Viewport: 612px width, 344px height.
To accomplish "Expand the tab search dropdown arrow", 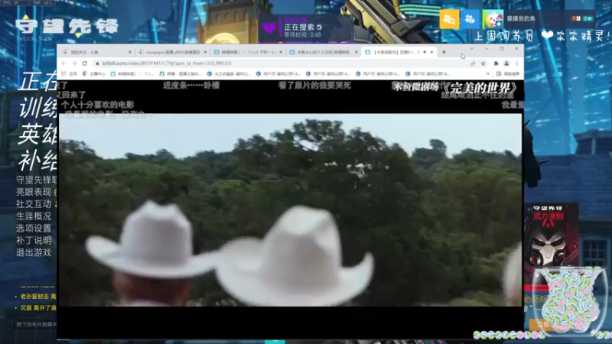I will click(472, 49).
